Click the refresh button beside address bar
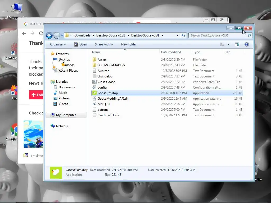Viewport: 271px width, 203px height. pyautogui.click(x=183, y=36)
